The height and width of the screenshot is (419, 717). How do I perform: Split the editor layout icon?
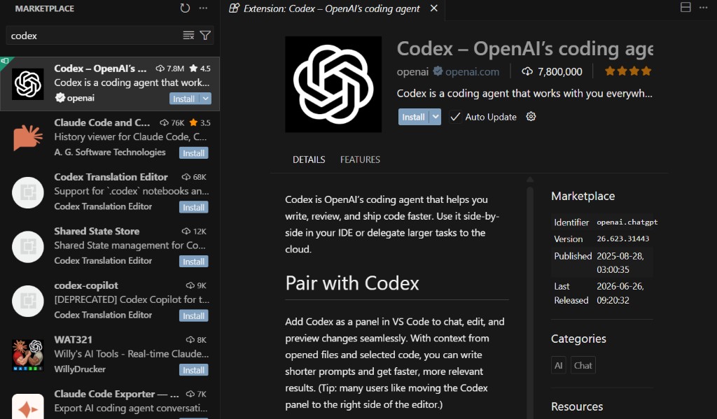coord(685,7)
